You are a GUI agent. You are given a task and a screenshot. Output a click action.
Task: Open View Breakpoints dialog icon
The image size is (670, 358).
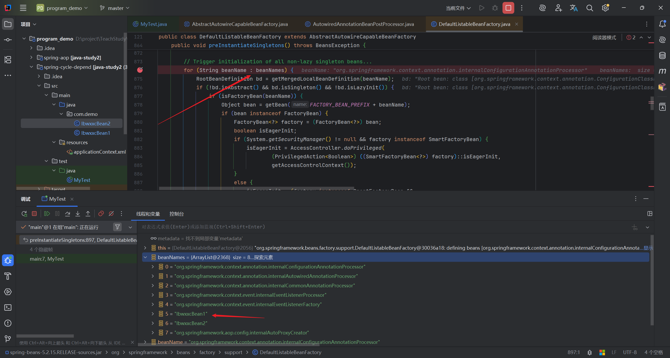pyautogui.click(x=101, y=214)
